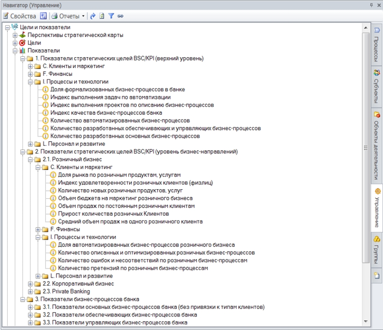Click the unlabeled document tab icon below Группы
This screenshot has height=330, width=383.
377,275
